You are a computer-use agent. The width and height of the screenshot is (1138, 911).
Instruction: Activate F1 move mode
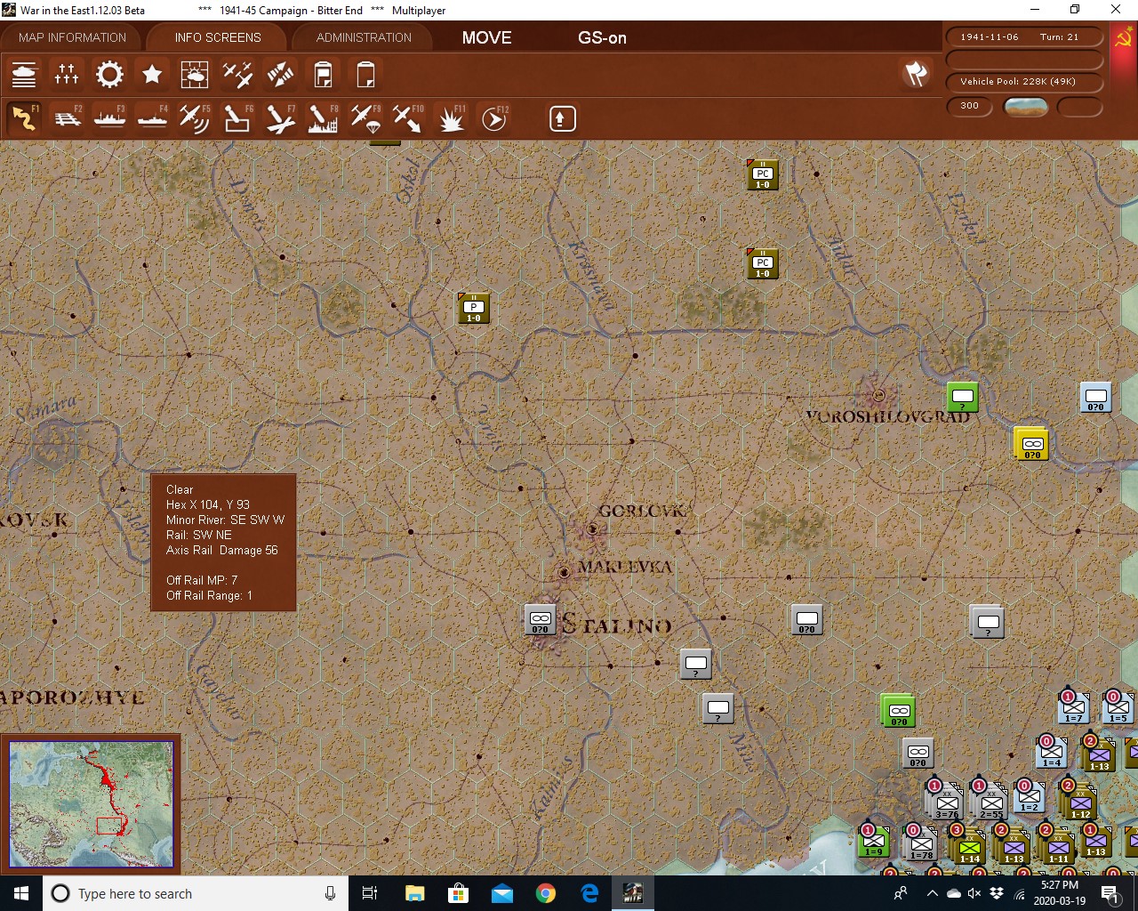24,118
